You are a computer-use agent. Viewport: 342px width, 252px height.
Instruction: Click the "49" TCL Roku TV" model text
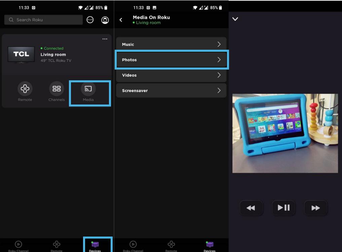pos(56,60)
